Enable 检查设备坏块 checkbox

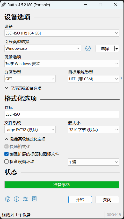point(6,162)
